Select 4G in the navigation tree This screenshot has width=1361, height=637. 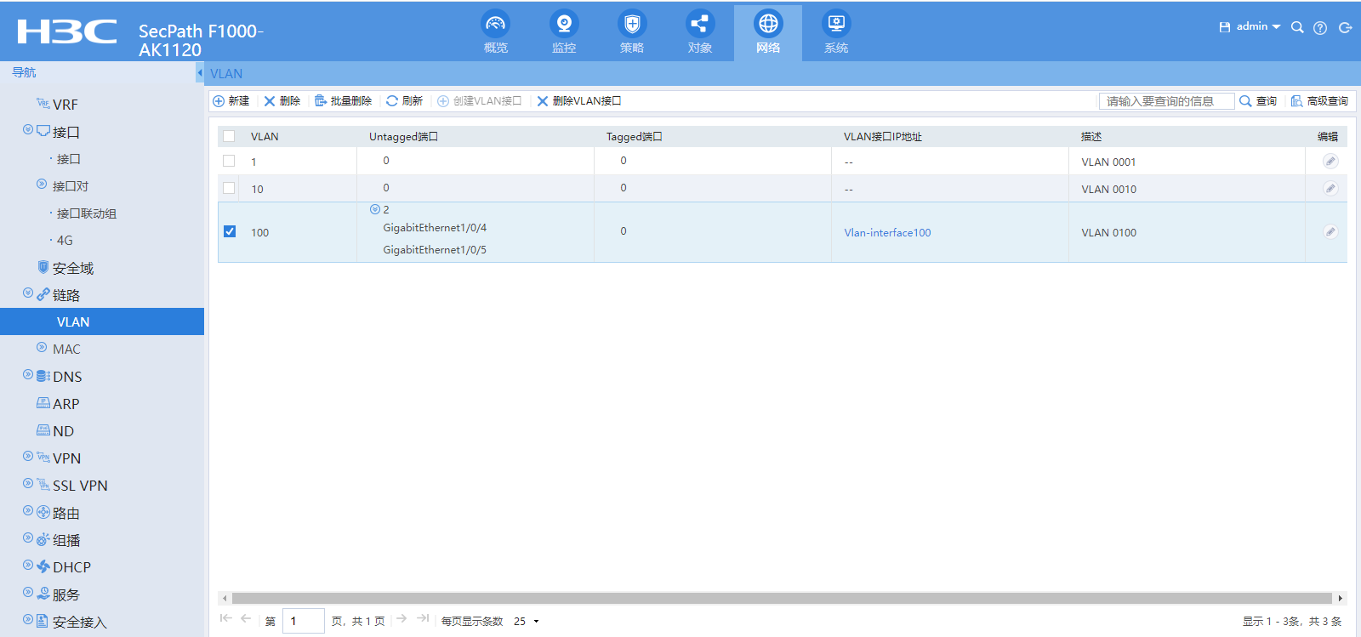coord(65,241)
